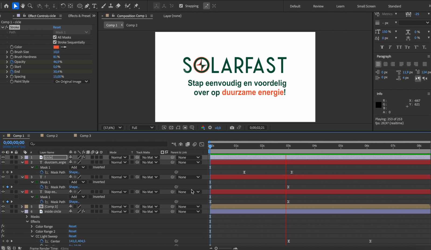431x250 pixels.
Task: Click the Stroke Color swatch
Action: point(56,47)
